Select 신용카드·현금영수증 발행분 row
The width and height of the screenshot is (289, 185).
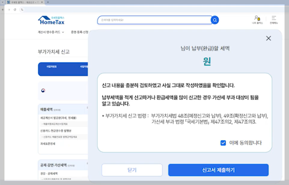tap(56, 131)
